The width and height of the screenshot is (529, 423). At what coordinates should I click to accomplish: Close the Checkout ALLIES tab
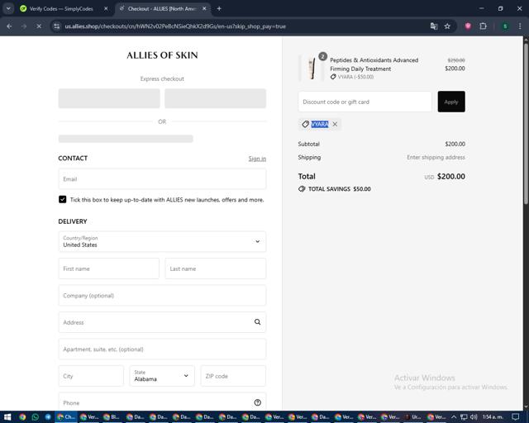204,9
